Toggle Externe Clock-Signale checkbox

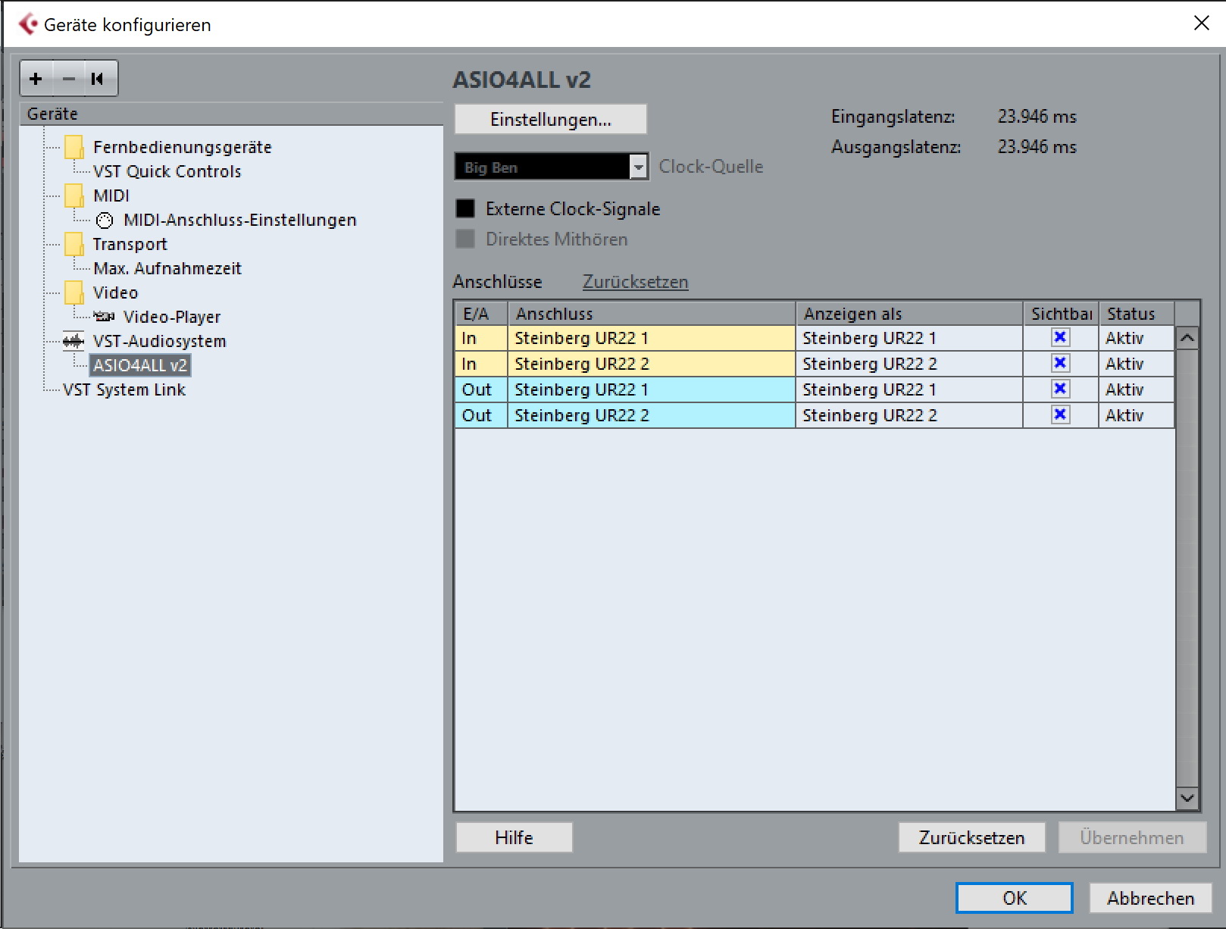[x=465, y=209]
